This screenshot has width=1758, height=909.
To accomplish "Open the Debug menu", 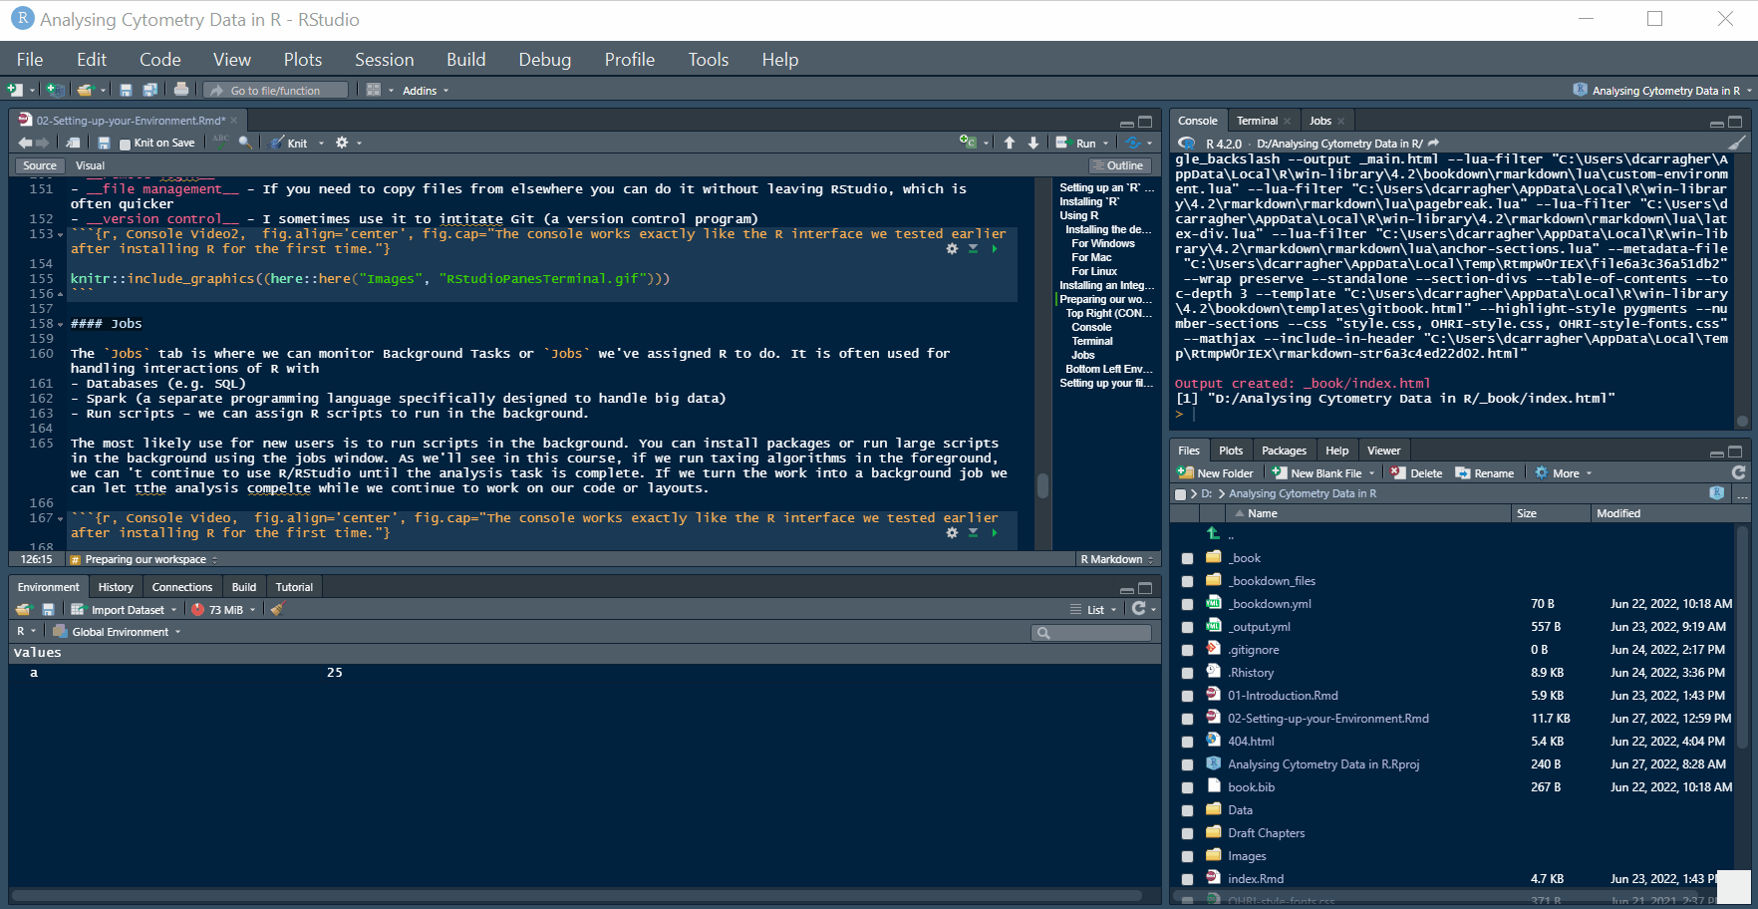I will [545, 60].
